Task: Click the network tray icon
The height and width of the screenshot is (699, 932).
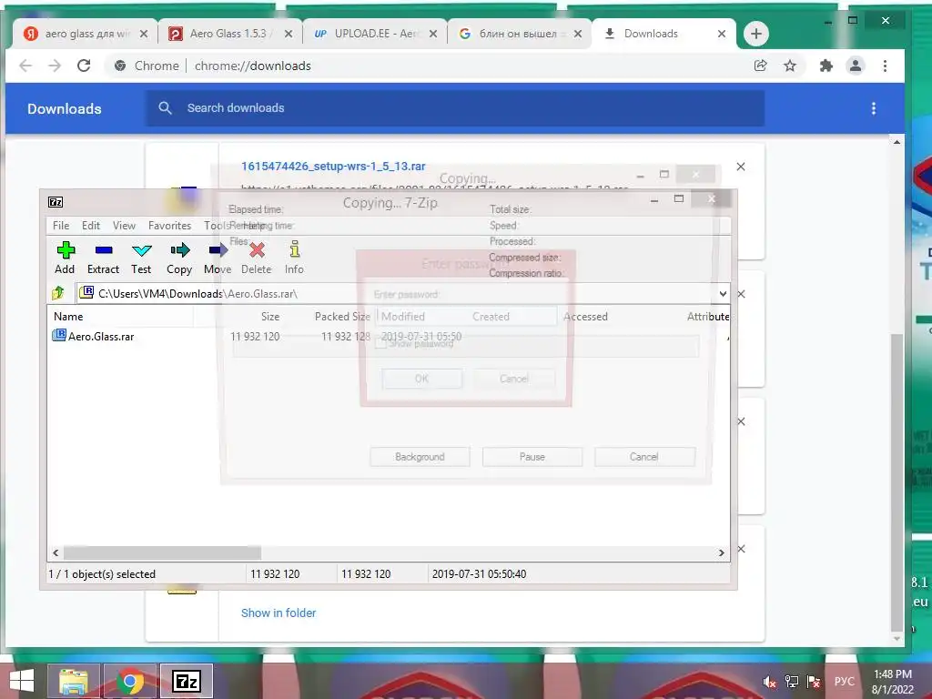Action: (x=792, y=682)
